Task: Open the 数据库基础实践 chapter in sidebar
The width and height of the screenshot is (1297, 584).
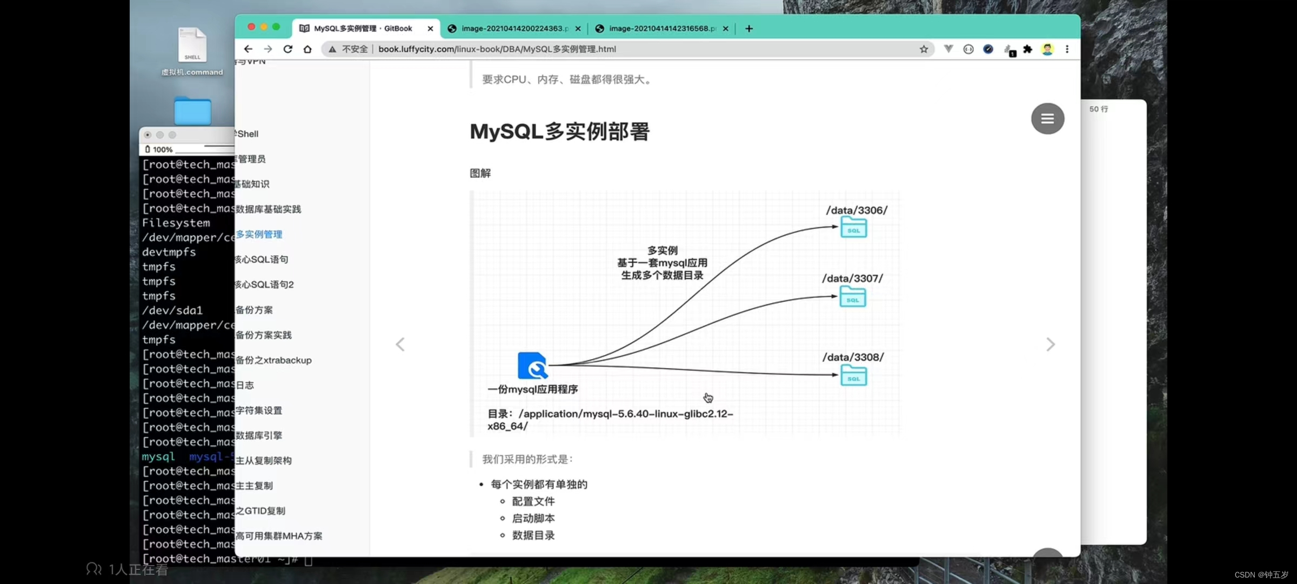Action: (268, 209)
